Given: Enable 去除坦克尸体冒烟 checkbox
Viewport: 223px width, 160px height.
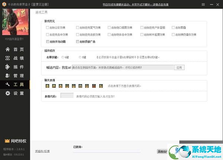Looking at the screenshot, I should [142, 27].
